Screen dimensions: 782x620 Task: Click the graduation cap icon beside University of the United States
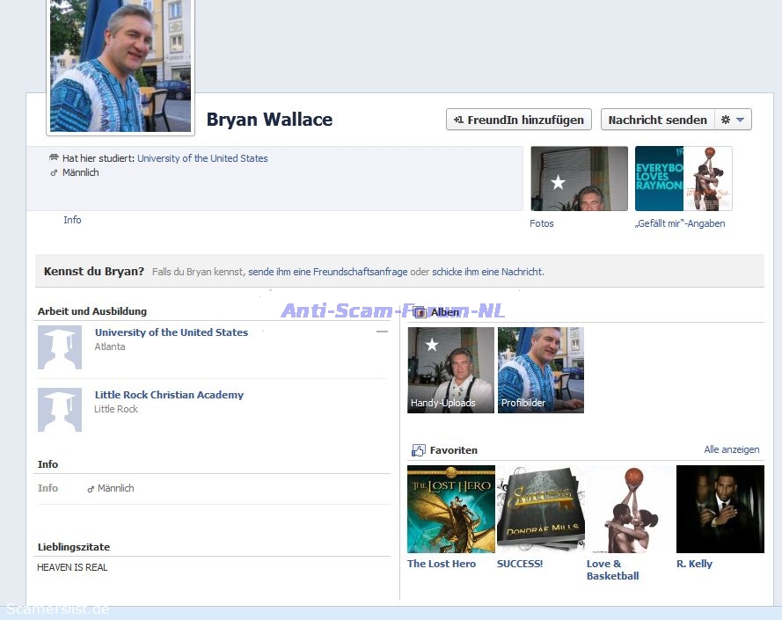(60, 347)
